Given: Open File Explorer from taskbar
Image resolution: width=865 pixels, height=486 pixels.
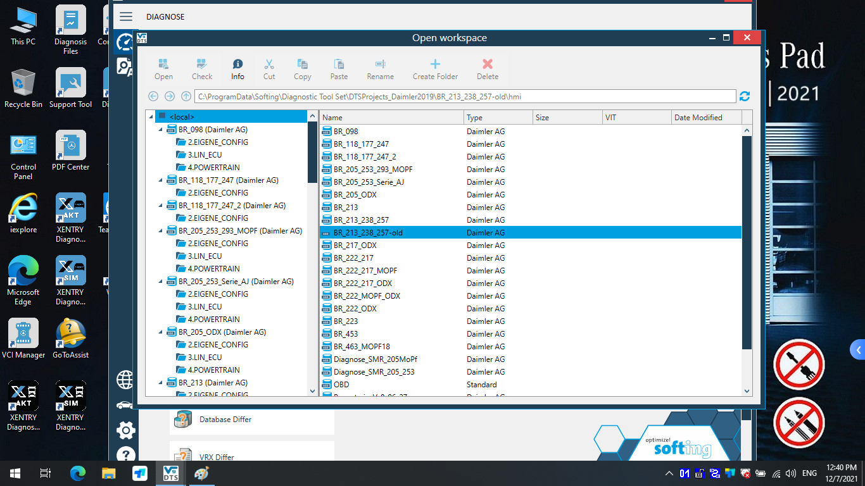Looking at the screenshot, I should click(x=109, y=473).
